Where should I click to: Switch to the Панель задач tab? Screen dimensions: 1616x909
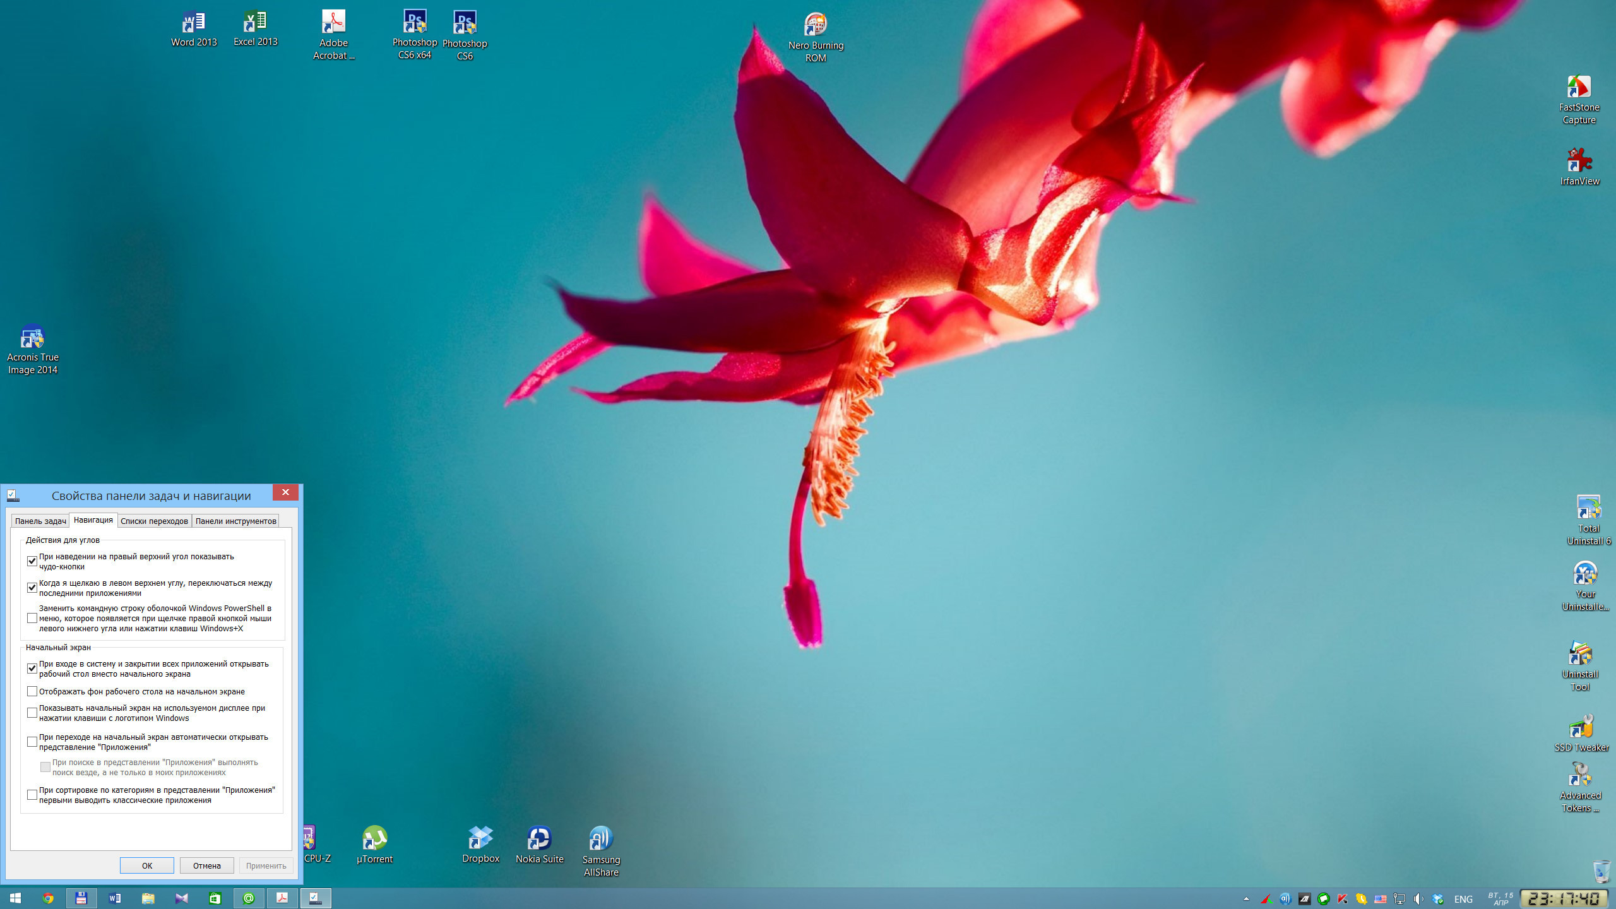40,521
